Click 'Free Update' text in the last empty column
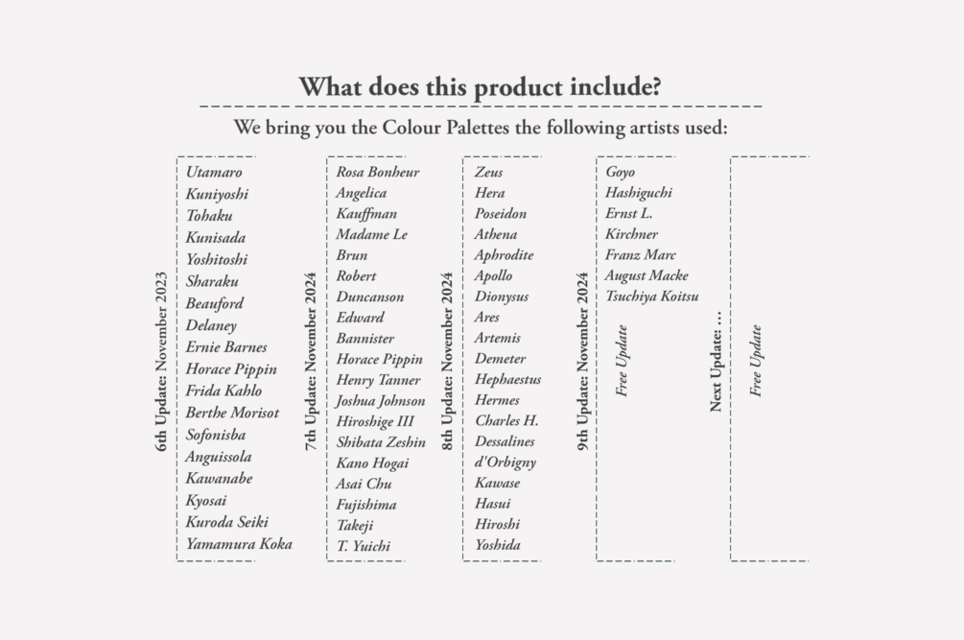 (757, 361)
